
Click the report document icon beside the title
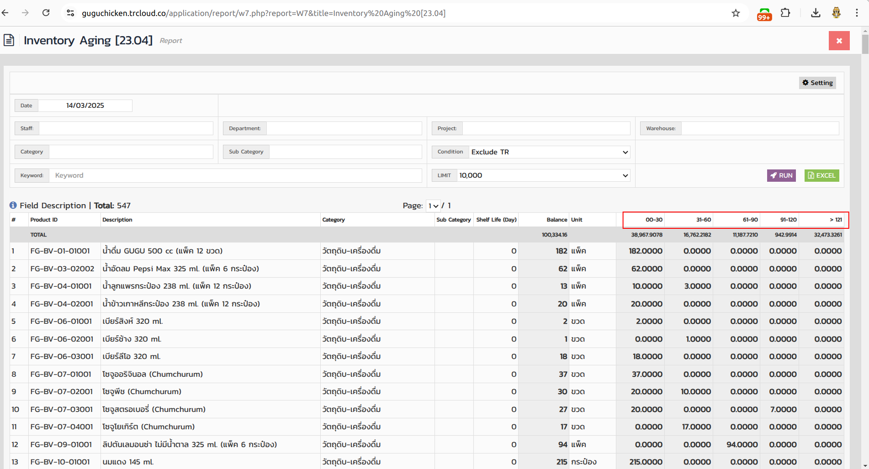pyautogui.click(x=9, y=40)
